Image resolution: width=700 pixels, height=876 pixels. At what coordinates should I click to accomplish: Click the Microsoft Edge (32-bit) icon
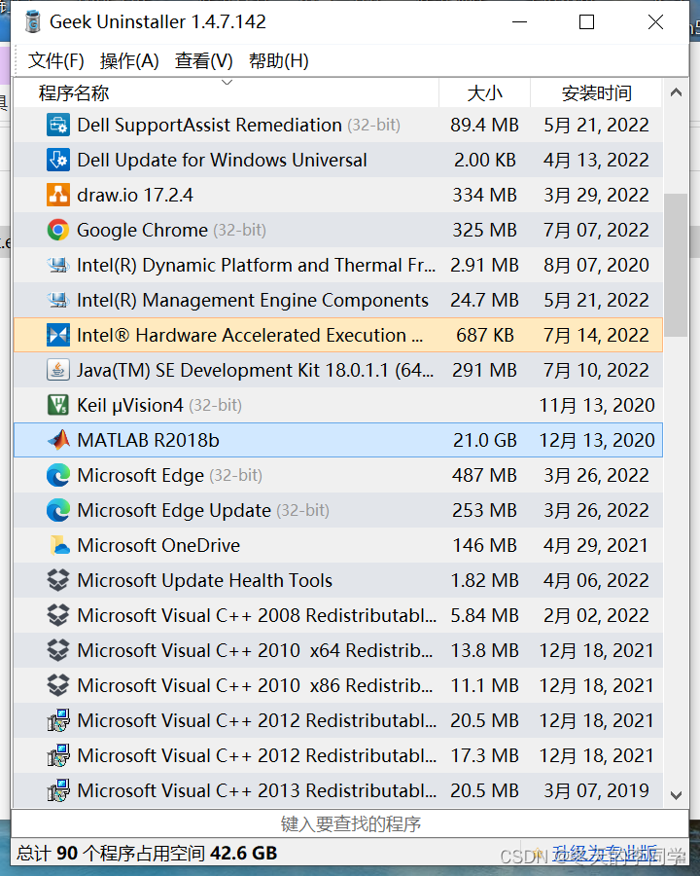coord(58,475)
